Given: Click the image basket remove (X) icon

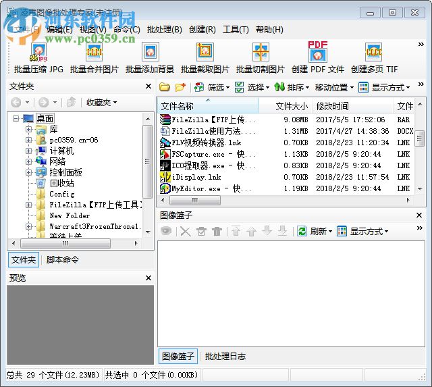Looking at the screenshot, I should 186,231.
